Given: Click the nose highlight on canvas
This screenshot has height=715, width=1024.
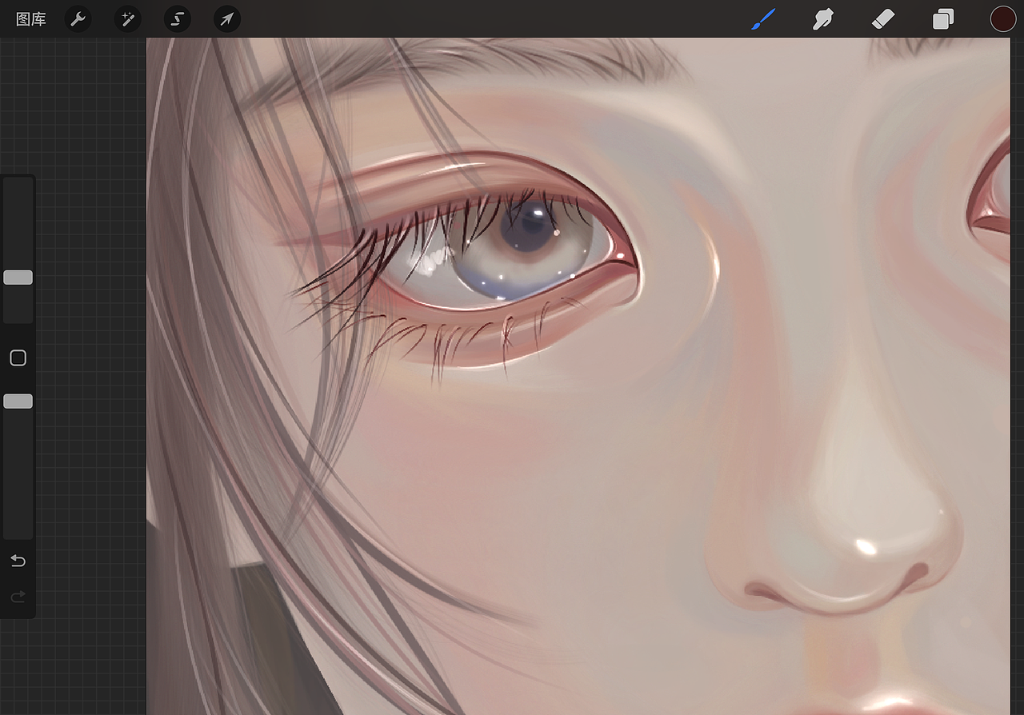Looking at the screenshot, I should (866, 547).
